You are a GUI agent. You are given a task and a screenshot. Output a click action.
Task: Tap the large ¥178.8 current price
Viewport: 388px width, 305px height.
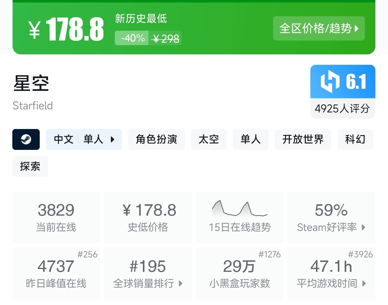[67, 29]
